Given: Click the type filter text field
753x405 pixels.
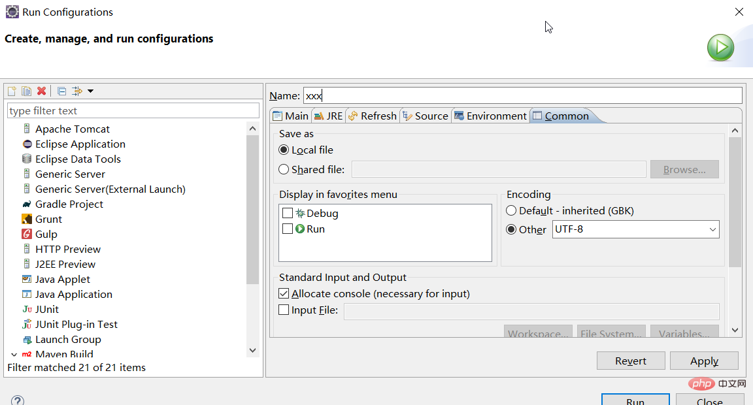Looking at the screenshot, I should point(133,111).
